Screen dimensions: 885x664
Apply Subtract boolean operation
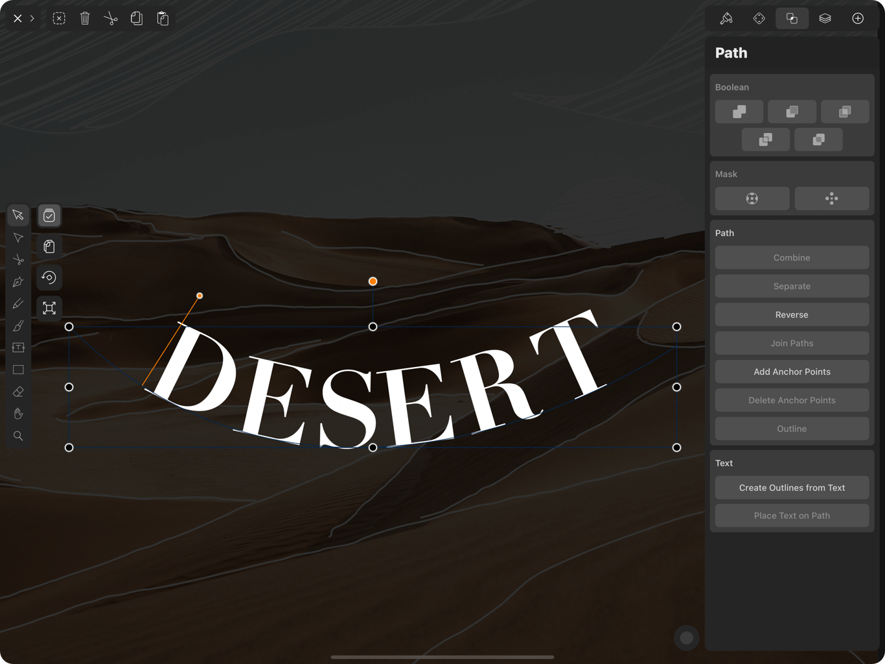pos(792,112)
